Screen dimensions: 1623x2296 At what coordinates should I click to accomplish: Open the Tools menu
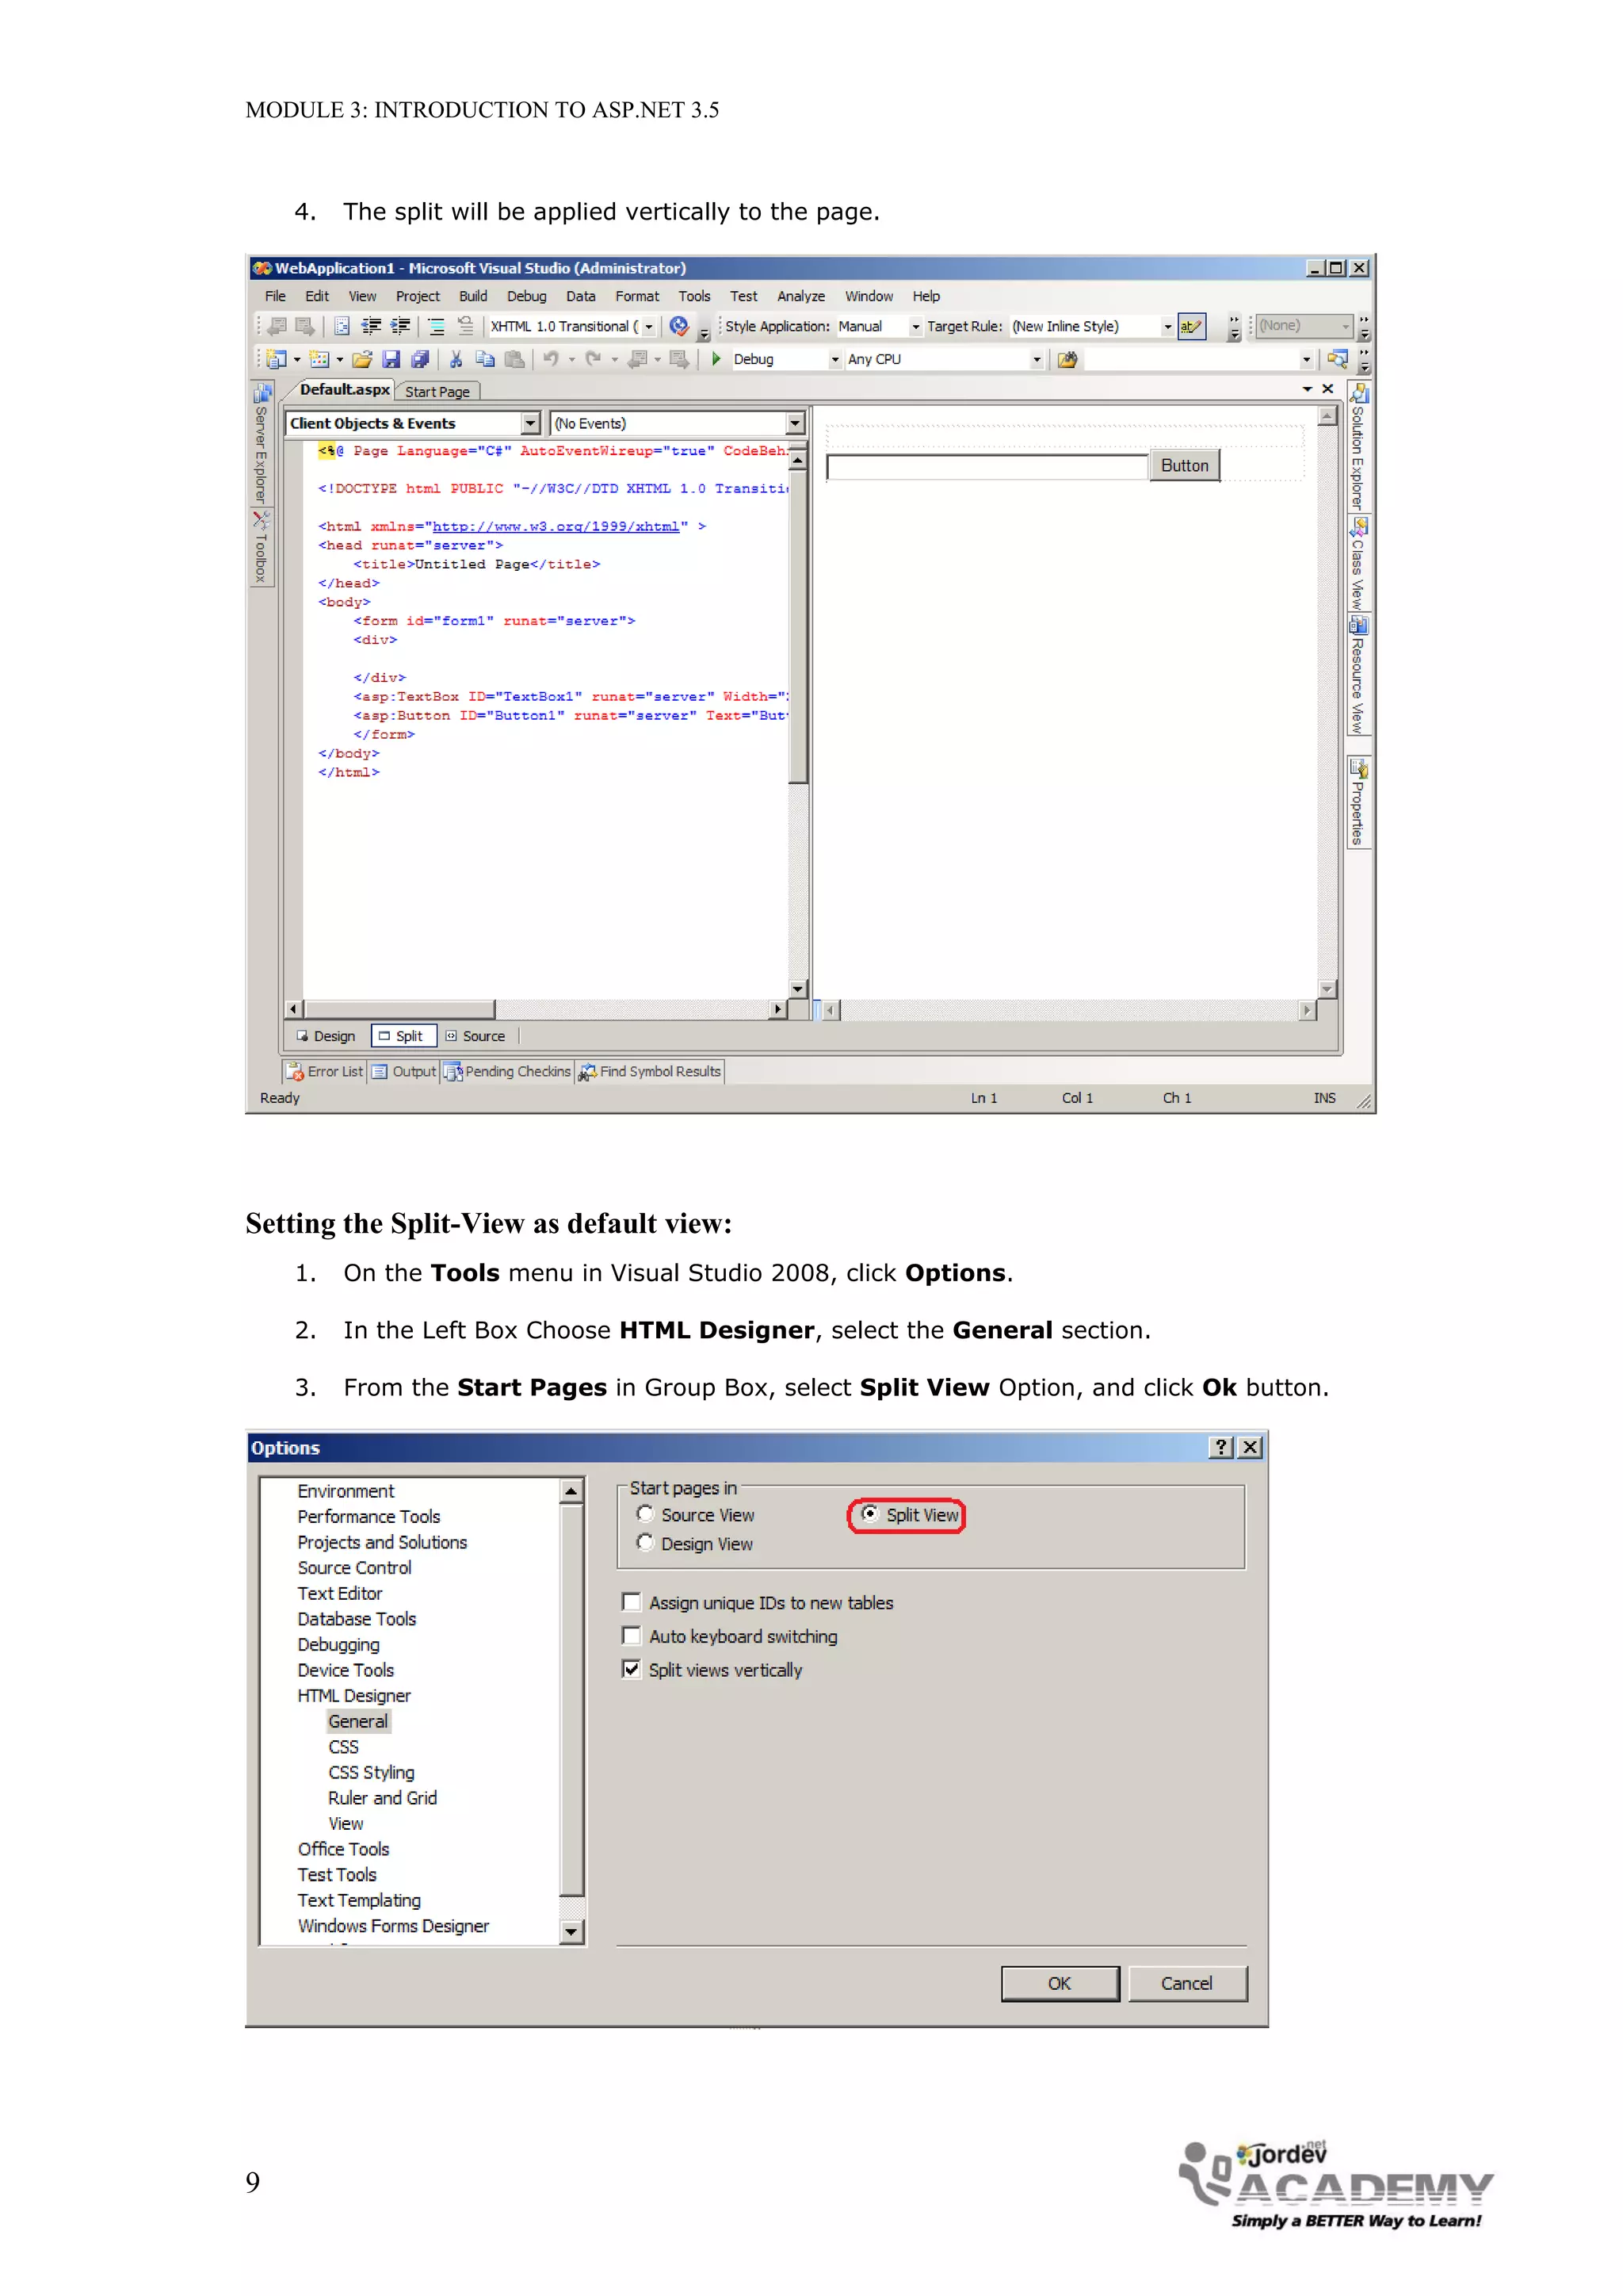point(694,296)
